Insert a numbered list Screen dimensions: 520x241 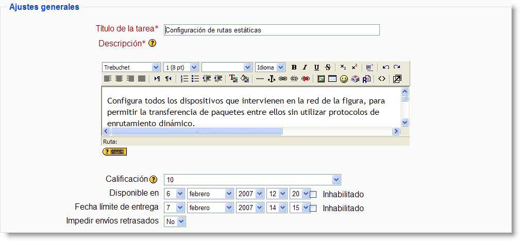coord(184,79)
